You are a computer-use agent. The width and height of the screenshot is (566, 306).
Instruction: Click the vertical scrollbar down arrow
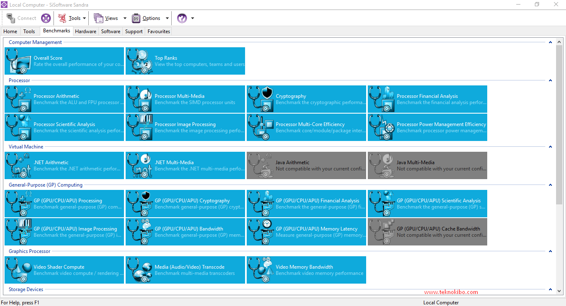coord(559,291)
